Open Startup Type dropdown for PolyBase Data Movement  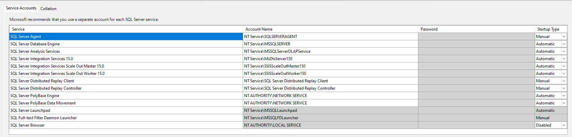(564, 103)
